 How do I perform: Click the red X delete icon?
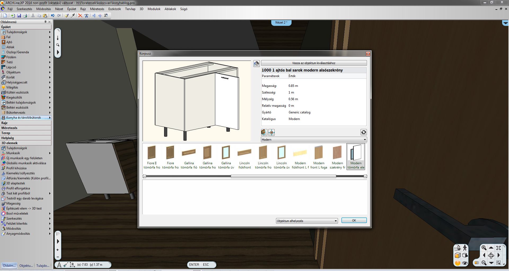point(80,16)
